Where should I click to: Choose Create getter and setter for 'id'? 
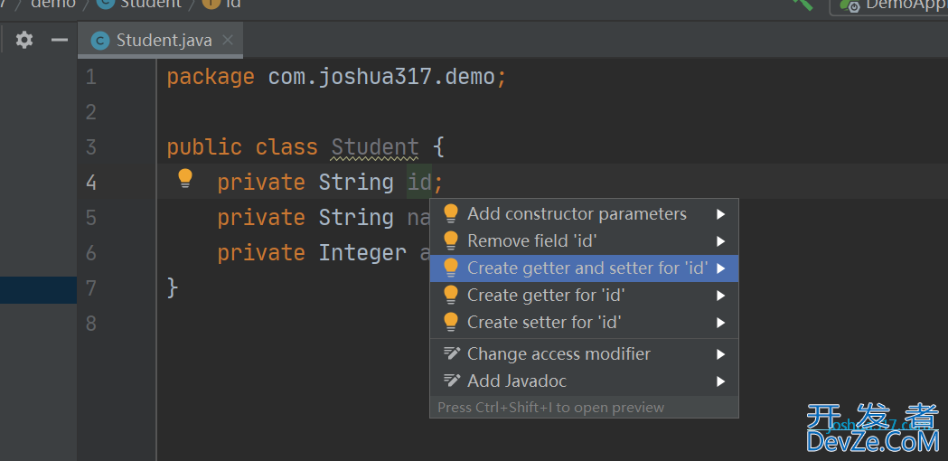click(x=584, y=268)
